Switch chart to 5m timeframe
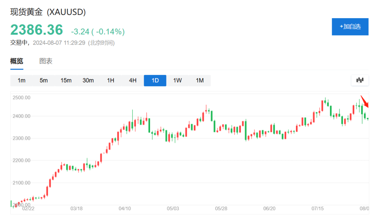The image size is (376, 218). pos(44,80)
